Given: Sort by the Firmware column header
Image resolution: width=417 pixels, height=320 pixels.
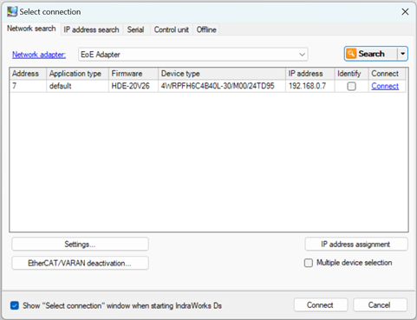Looking at the screenshot, I should [x=134, y=74].
